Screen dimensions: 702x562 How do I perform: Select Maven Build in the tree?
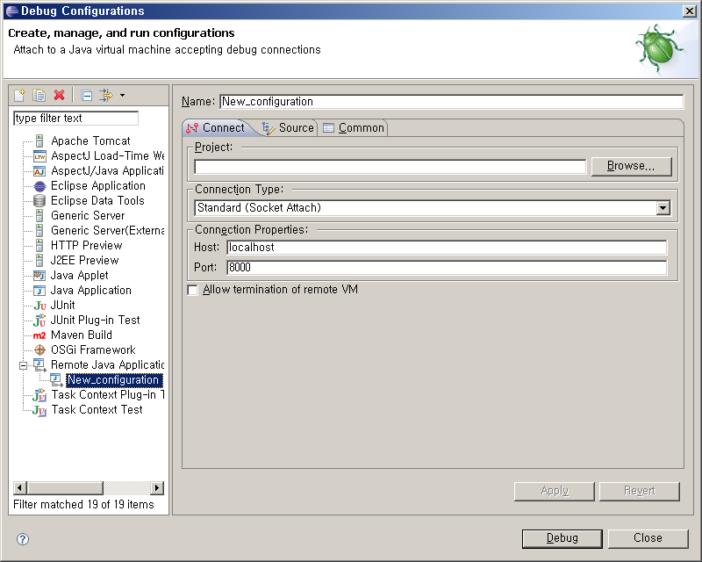pyautogui.click(x=81, y=335)
